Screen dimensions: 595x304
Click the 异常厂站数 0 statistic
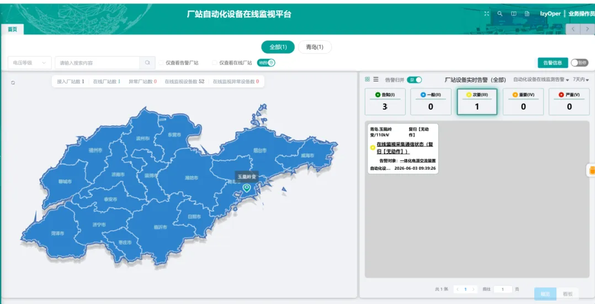pos(142,82)
